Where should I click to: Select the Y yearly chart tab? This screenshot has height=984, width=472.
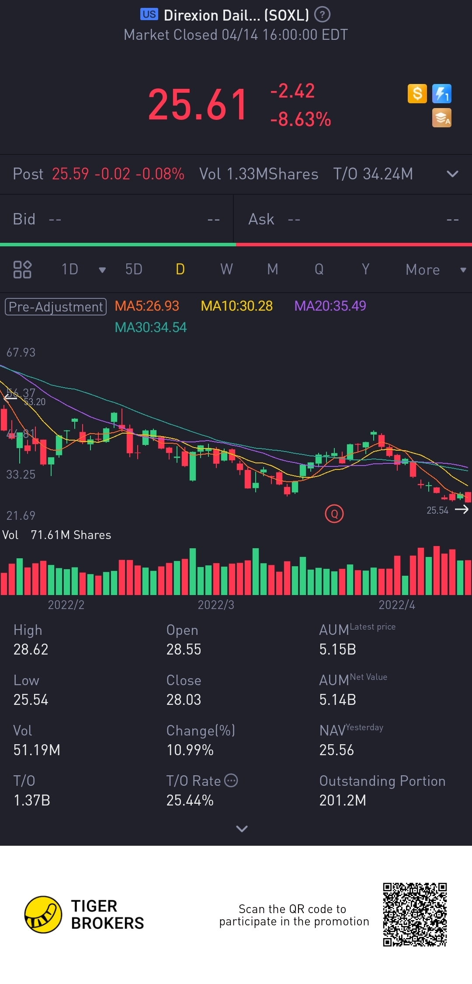click(365, 269)
